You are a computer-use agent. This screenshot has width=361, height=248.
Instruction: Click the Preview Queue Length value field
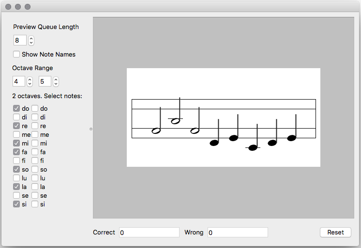click(x=20, y=41)
